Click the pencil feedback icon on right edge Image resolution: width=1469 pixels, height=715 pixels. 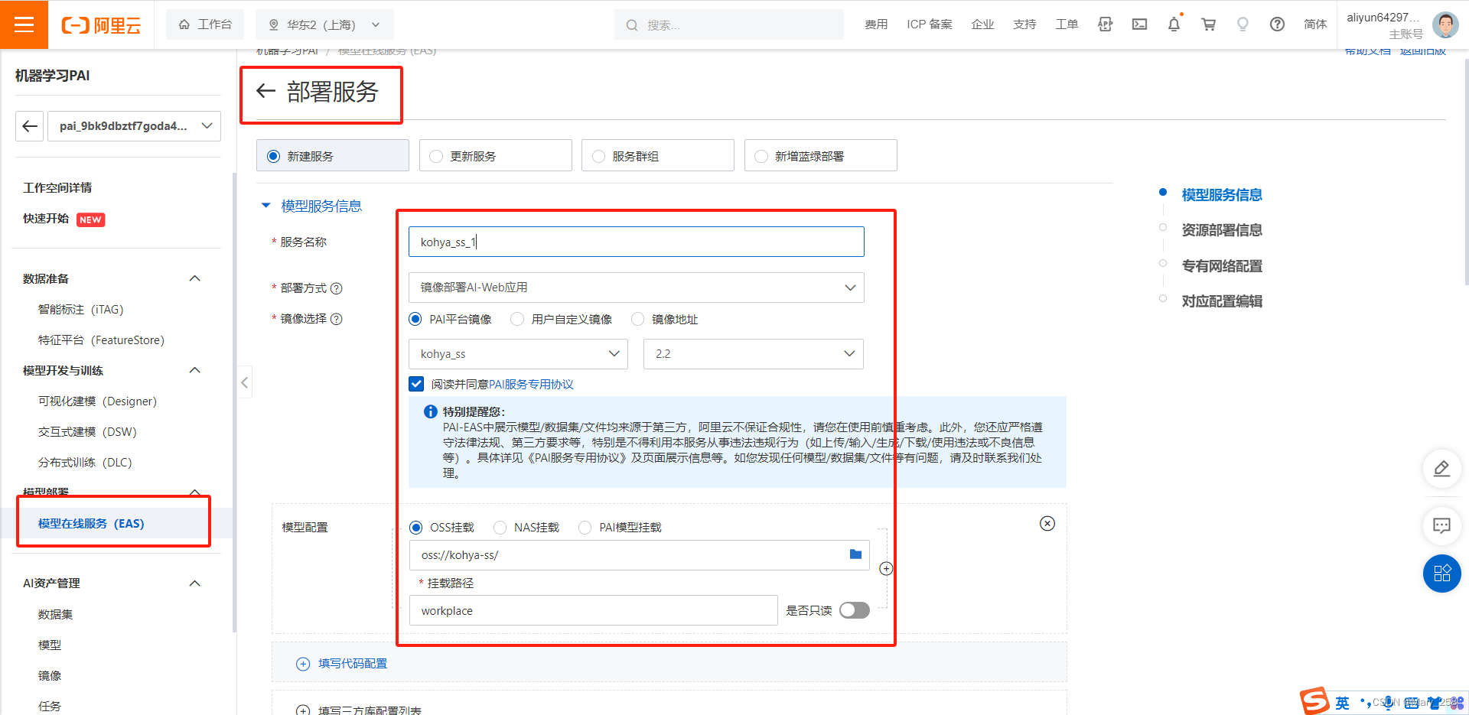(x=1441, y=469)
